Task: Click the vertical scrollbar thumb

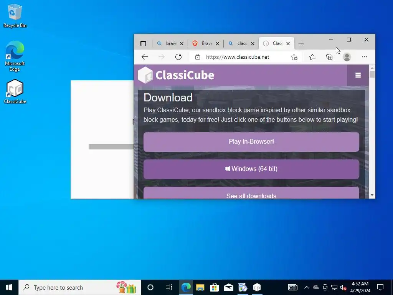Action: (x=372, y=75)
